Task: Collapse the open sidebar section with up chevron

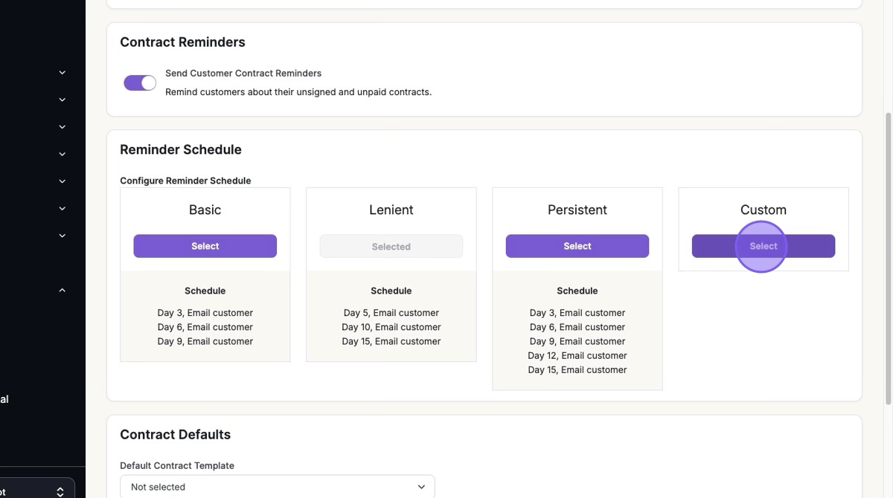Action: pyautogui.click(x=63, y=291)
